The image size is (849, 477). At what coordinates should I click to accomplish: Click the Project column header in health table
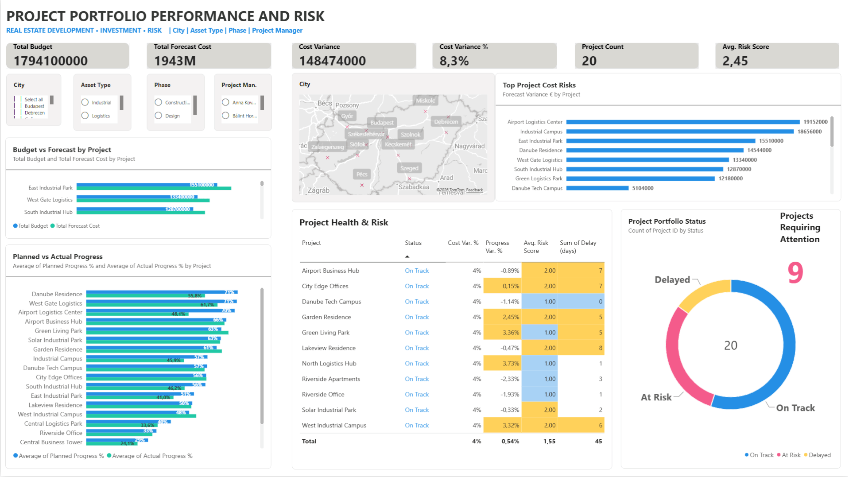[311, 243]
